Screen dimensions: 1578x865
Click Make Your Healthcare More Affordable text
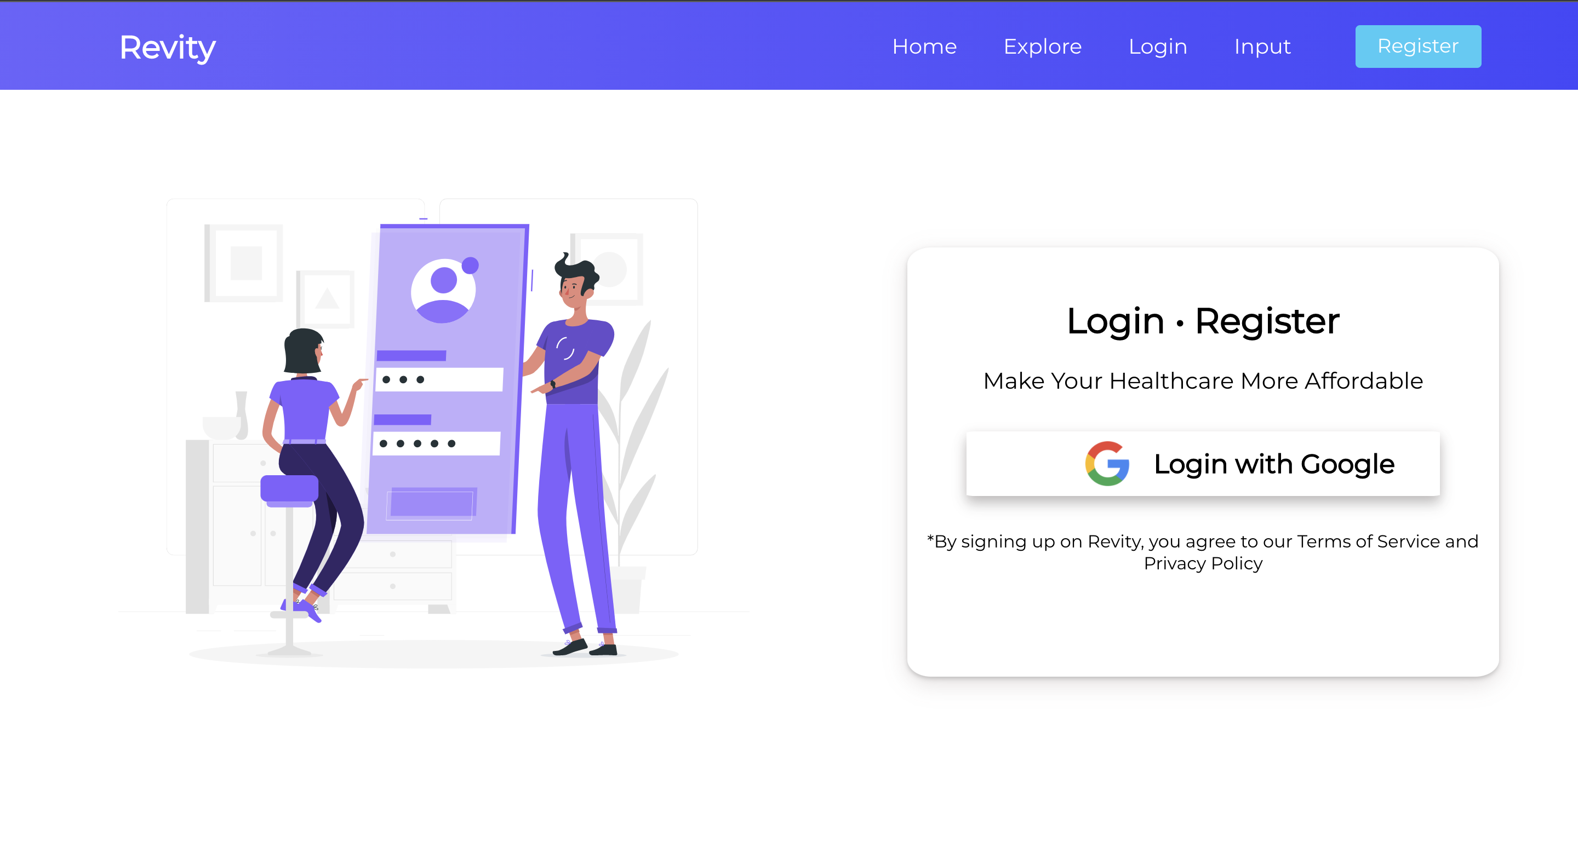[1203, 381]
